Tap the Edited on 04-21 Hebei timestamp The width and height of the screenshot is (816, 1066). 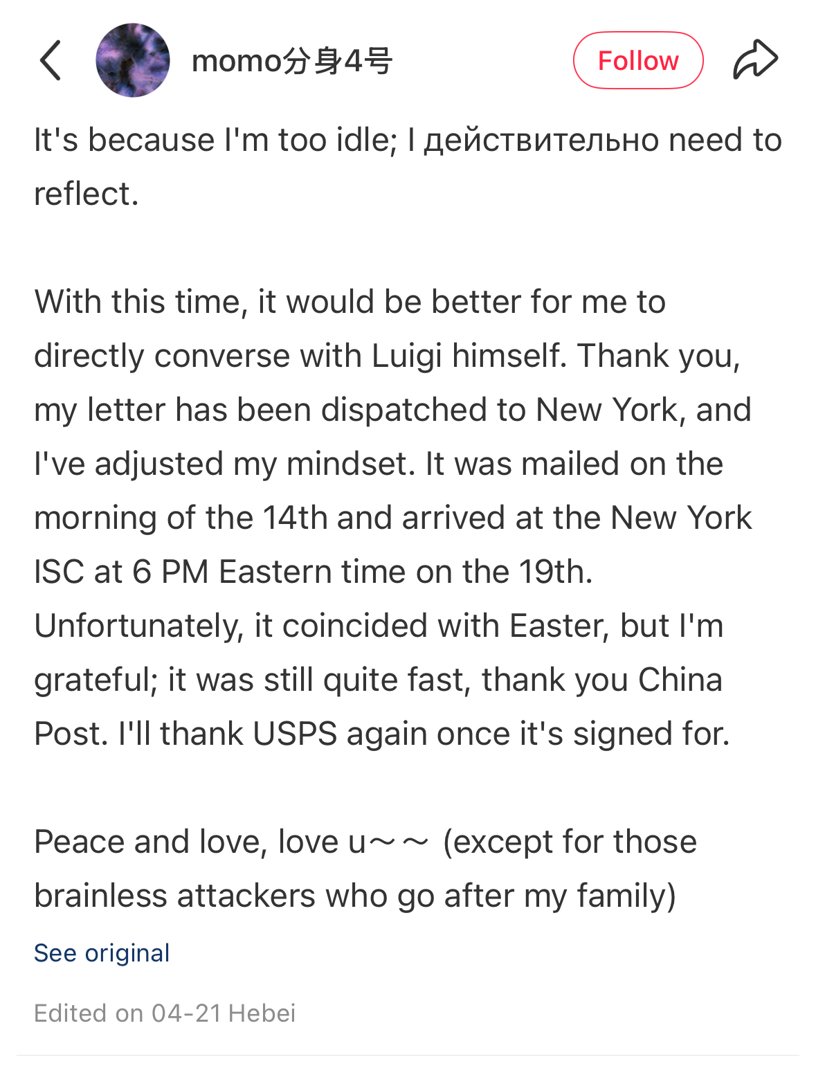click(165, 1013)
